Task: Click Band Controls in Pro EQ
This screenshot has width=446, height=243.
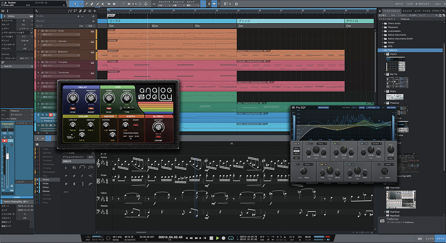Action: [x=323, y=108]
